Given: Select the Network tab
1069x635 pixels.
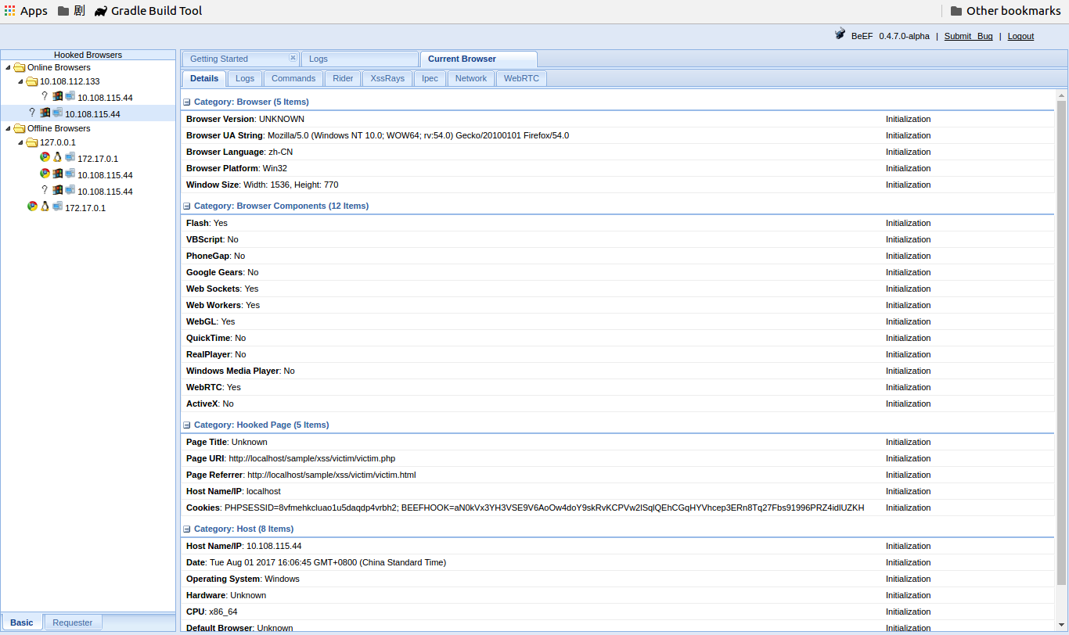Looking at the screenshot, I should pos(471,78).
